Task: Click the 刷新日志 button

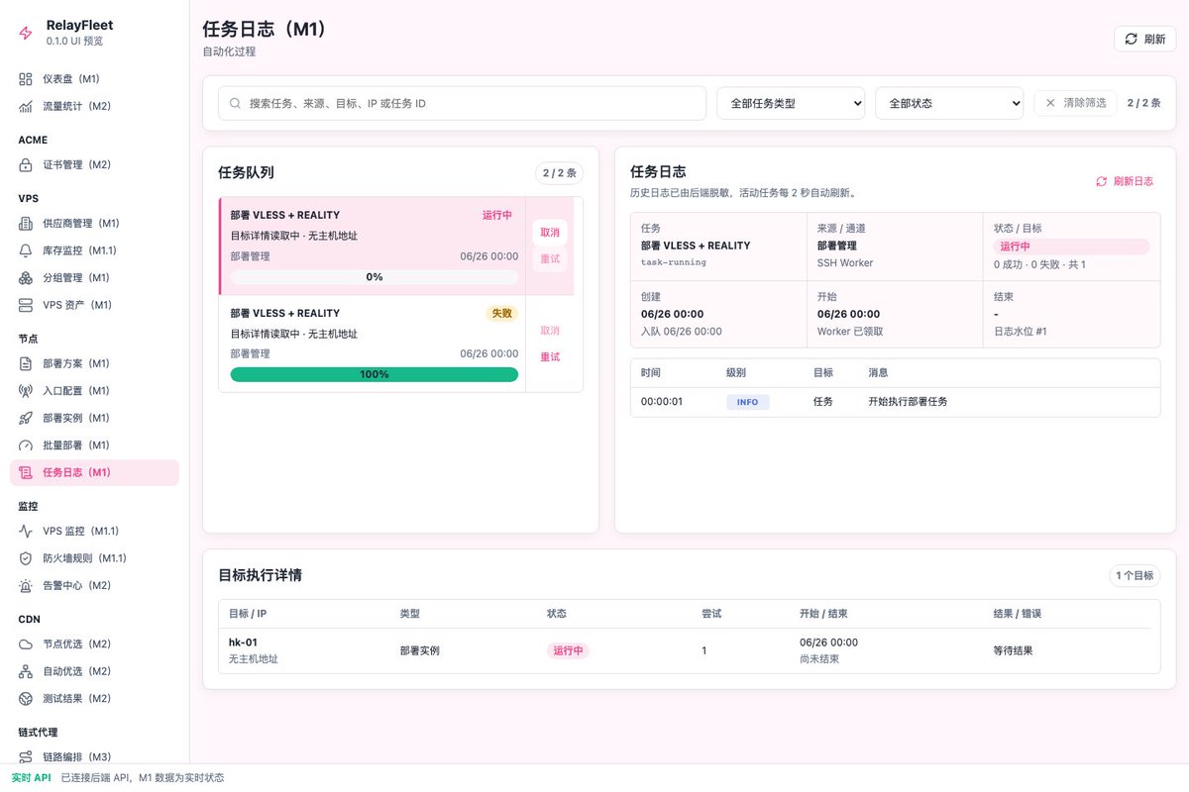Action: (1125, 181)
